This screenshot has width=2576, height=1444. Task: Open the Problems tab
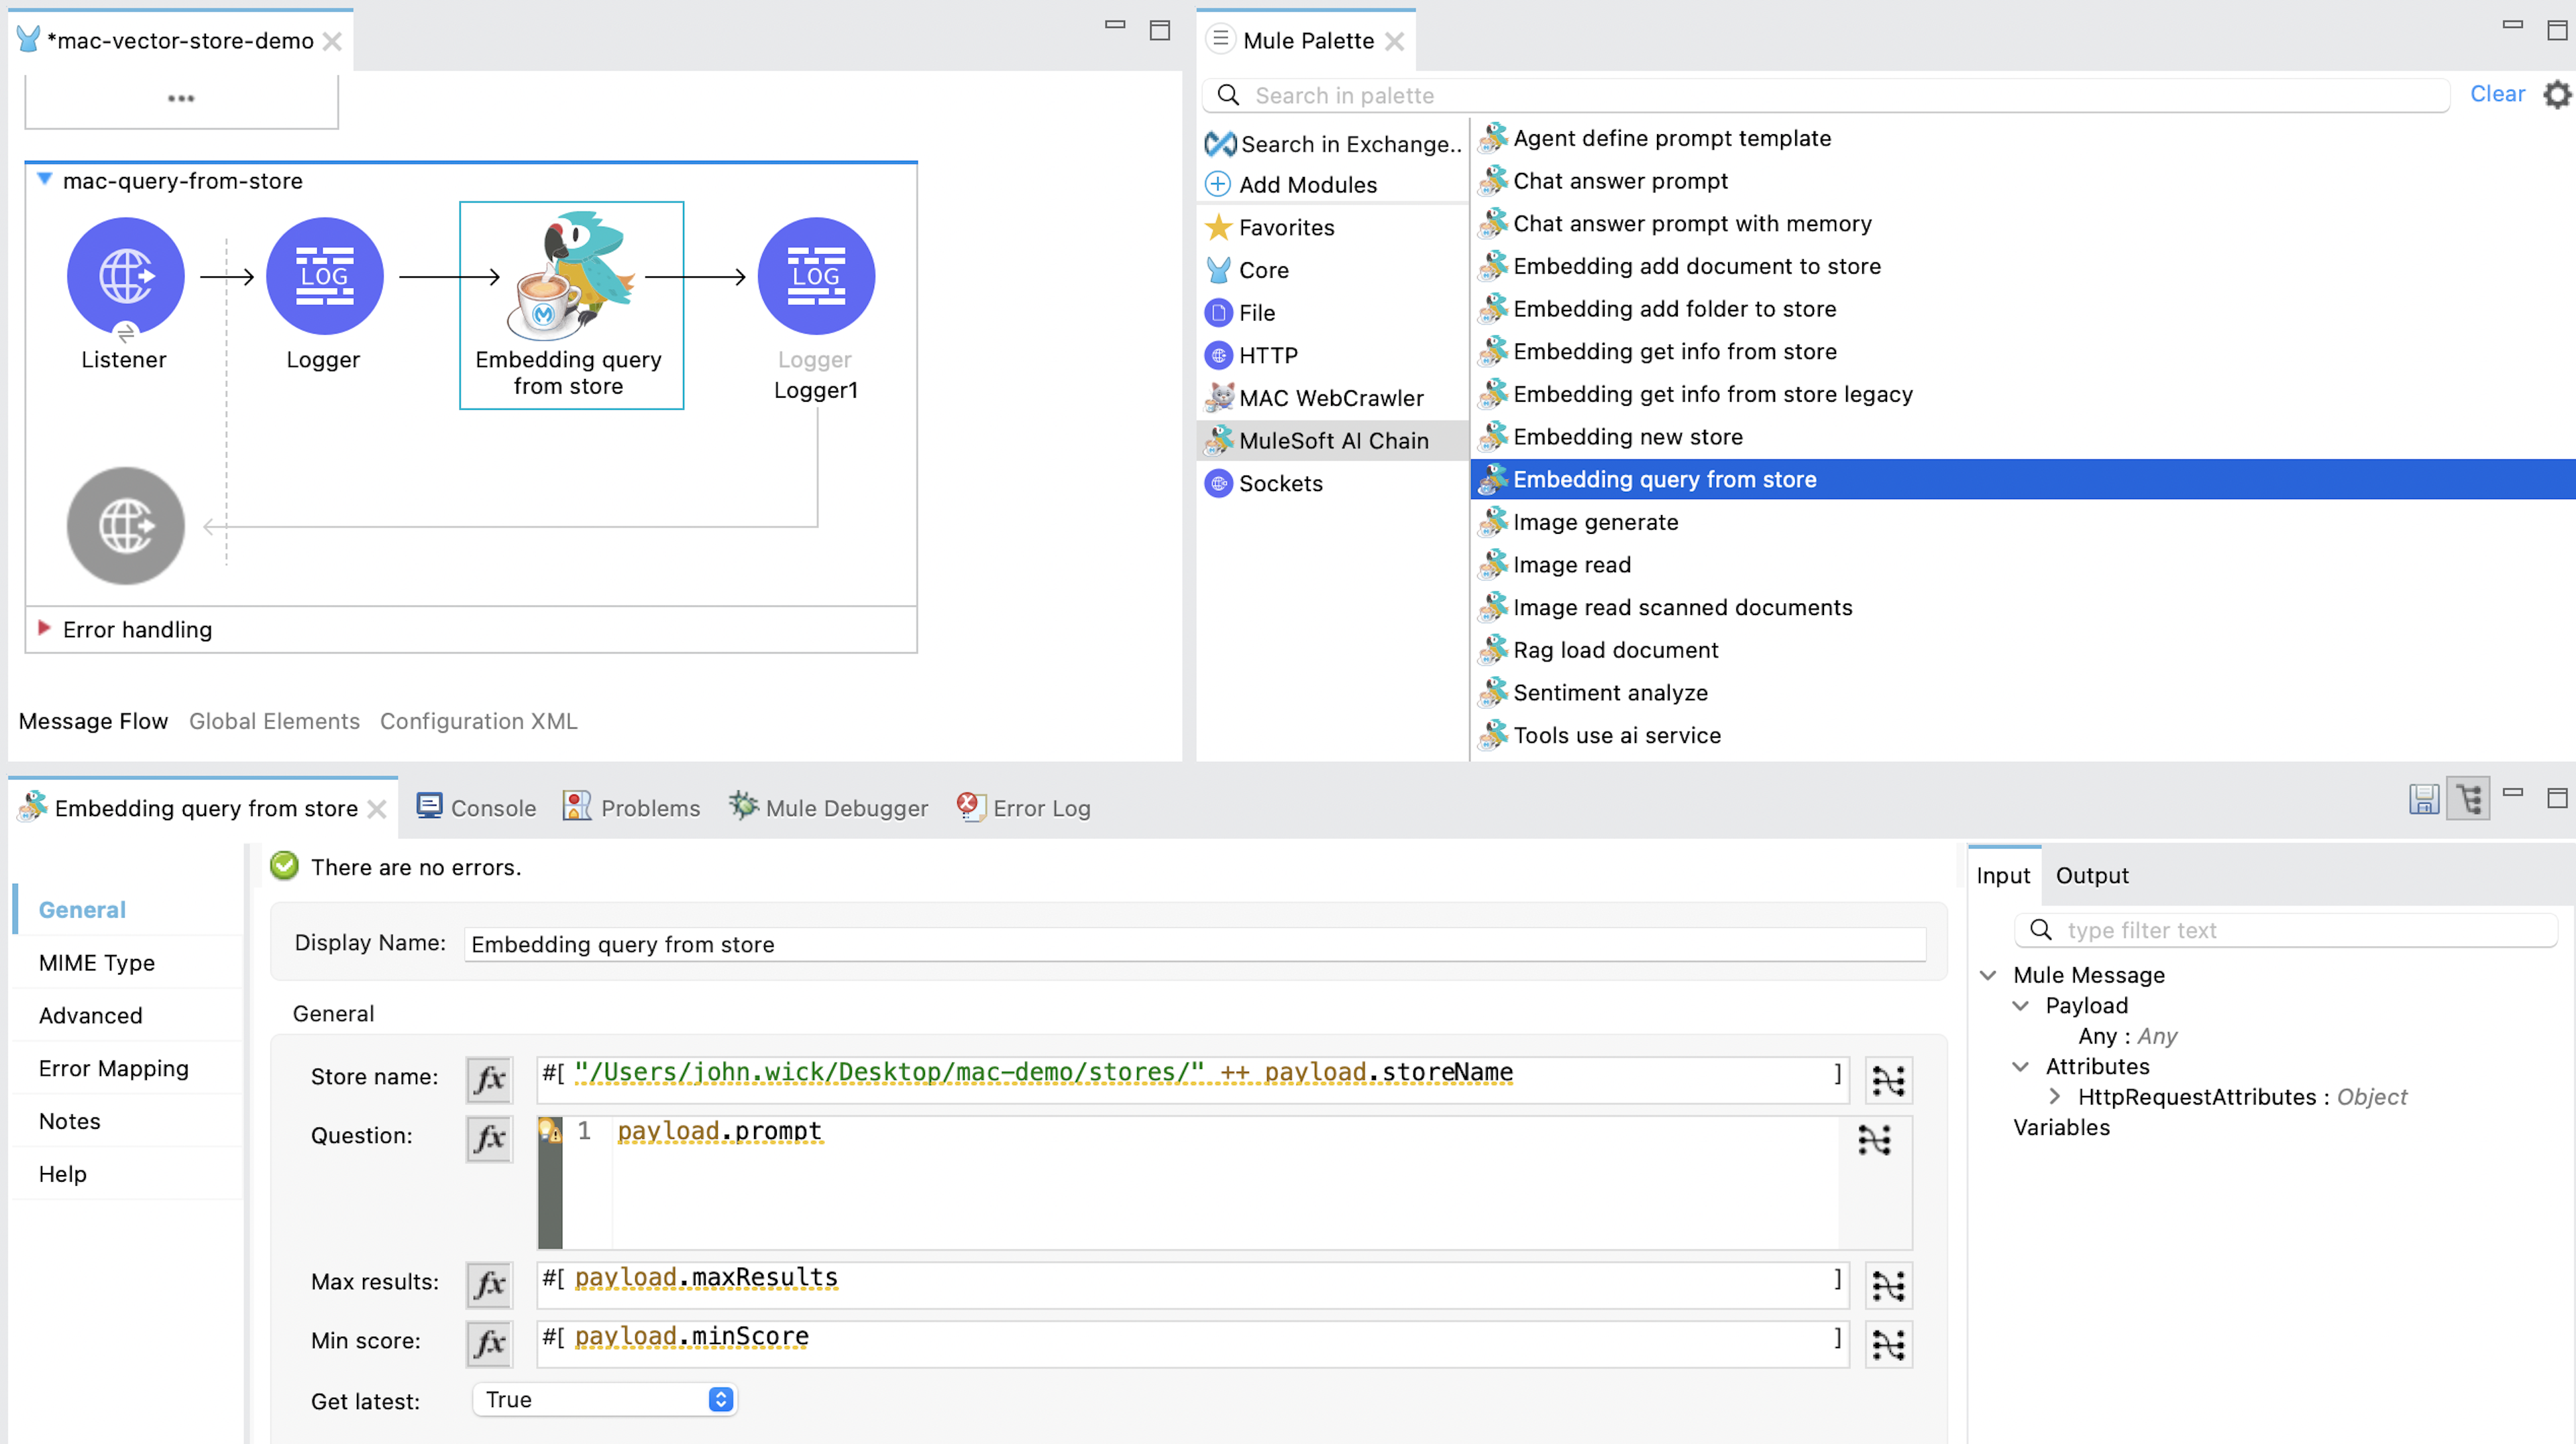(631, 808)
